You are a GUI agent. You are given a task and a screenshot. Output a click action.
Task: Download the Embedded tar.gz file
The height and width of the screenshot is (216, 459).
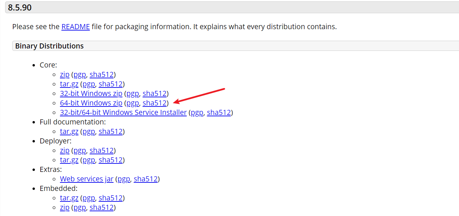pyautogui.click(x=69, y=198)
